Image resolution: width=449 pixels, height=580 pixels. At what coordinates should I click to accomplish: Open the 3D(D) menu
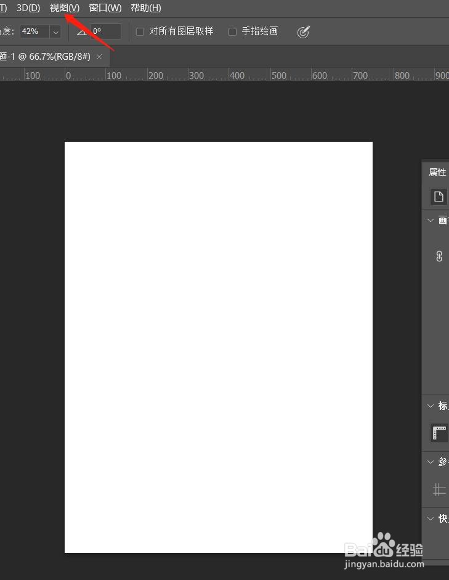click(28, 8)
